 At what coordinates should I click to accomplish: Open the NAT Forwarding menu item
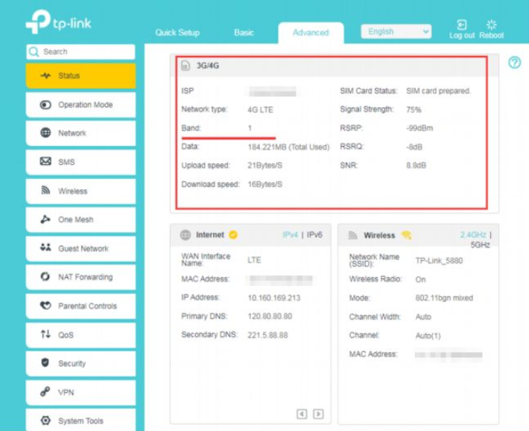click(80, 277)
